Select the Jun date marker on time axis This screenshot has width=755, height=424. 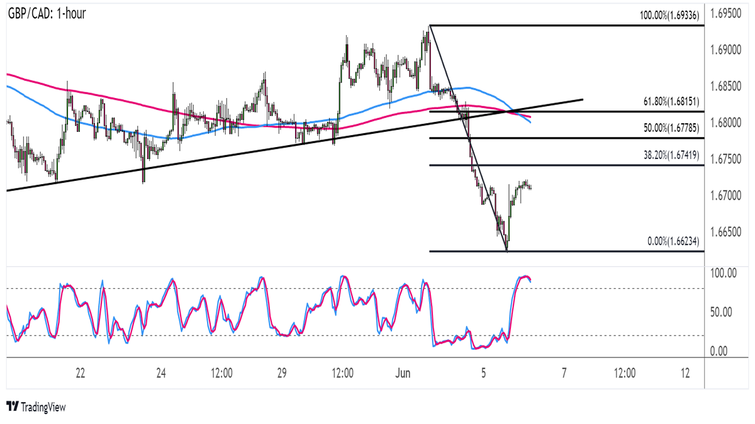click(403, 373)
